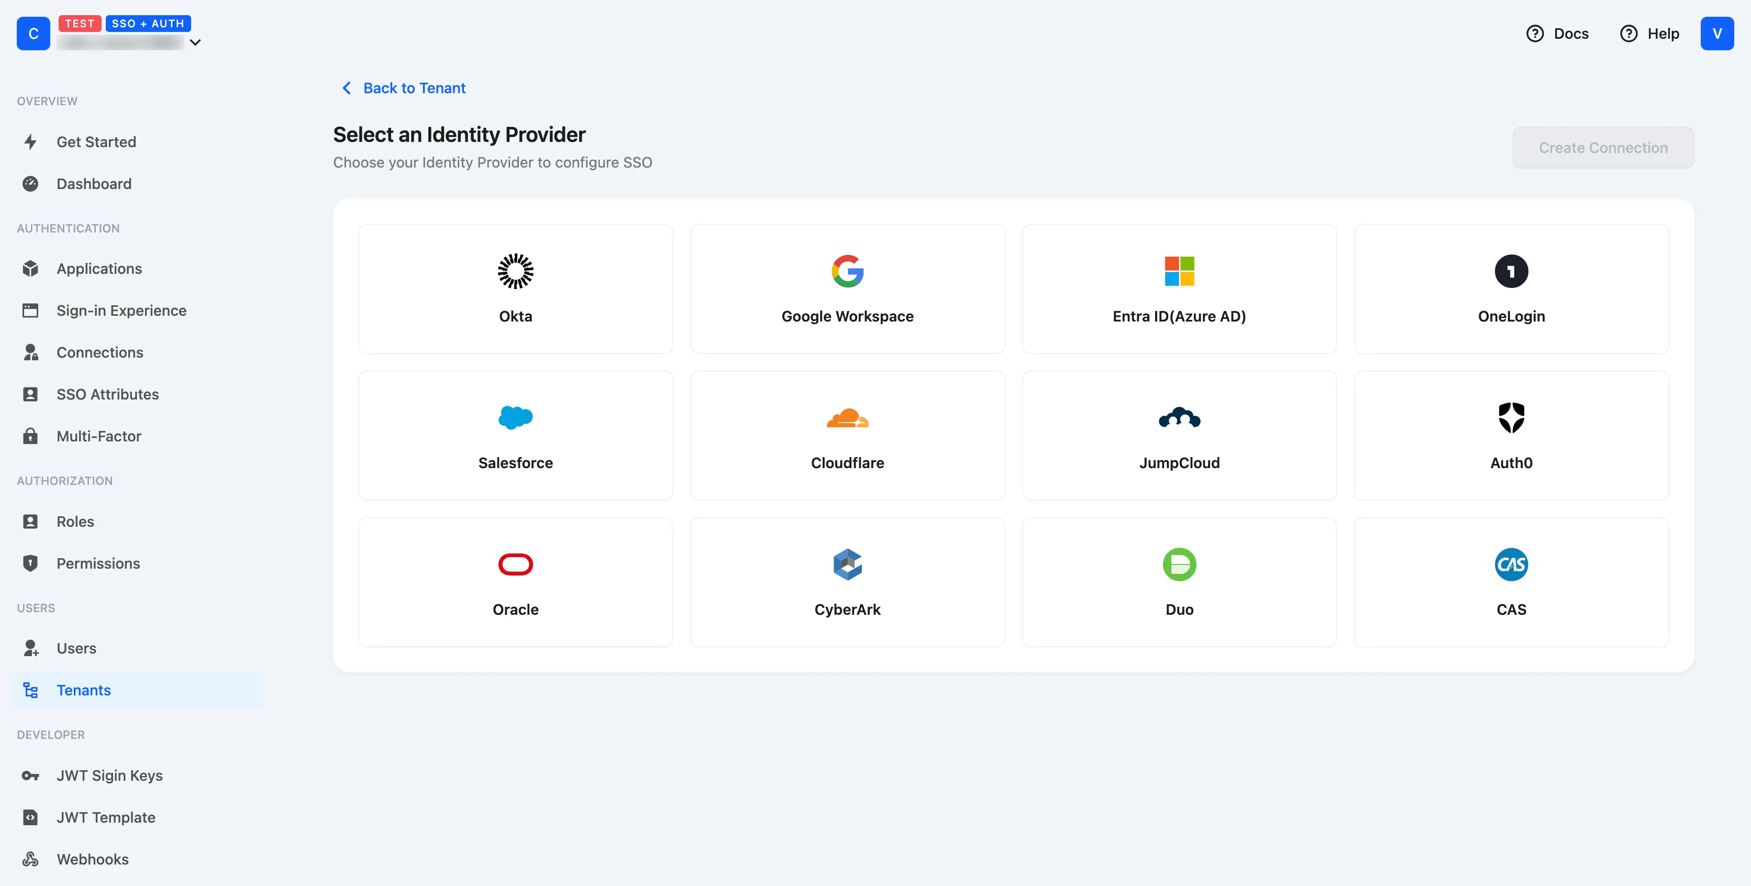
Task: Open the Multi-Factor authentication section
Action: 98,436
